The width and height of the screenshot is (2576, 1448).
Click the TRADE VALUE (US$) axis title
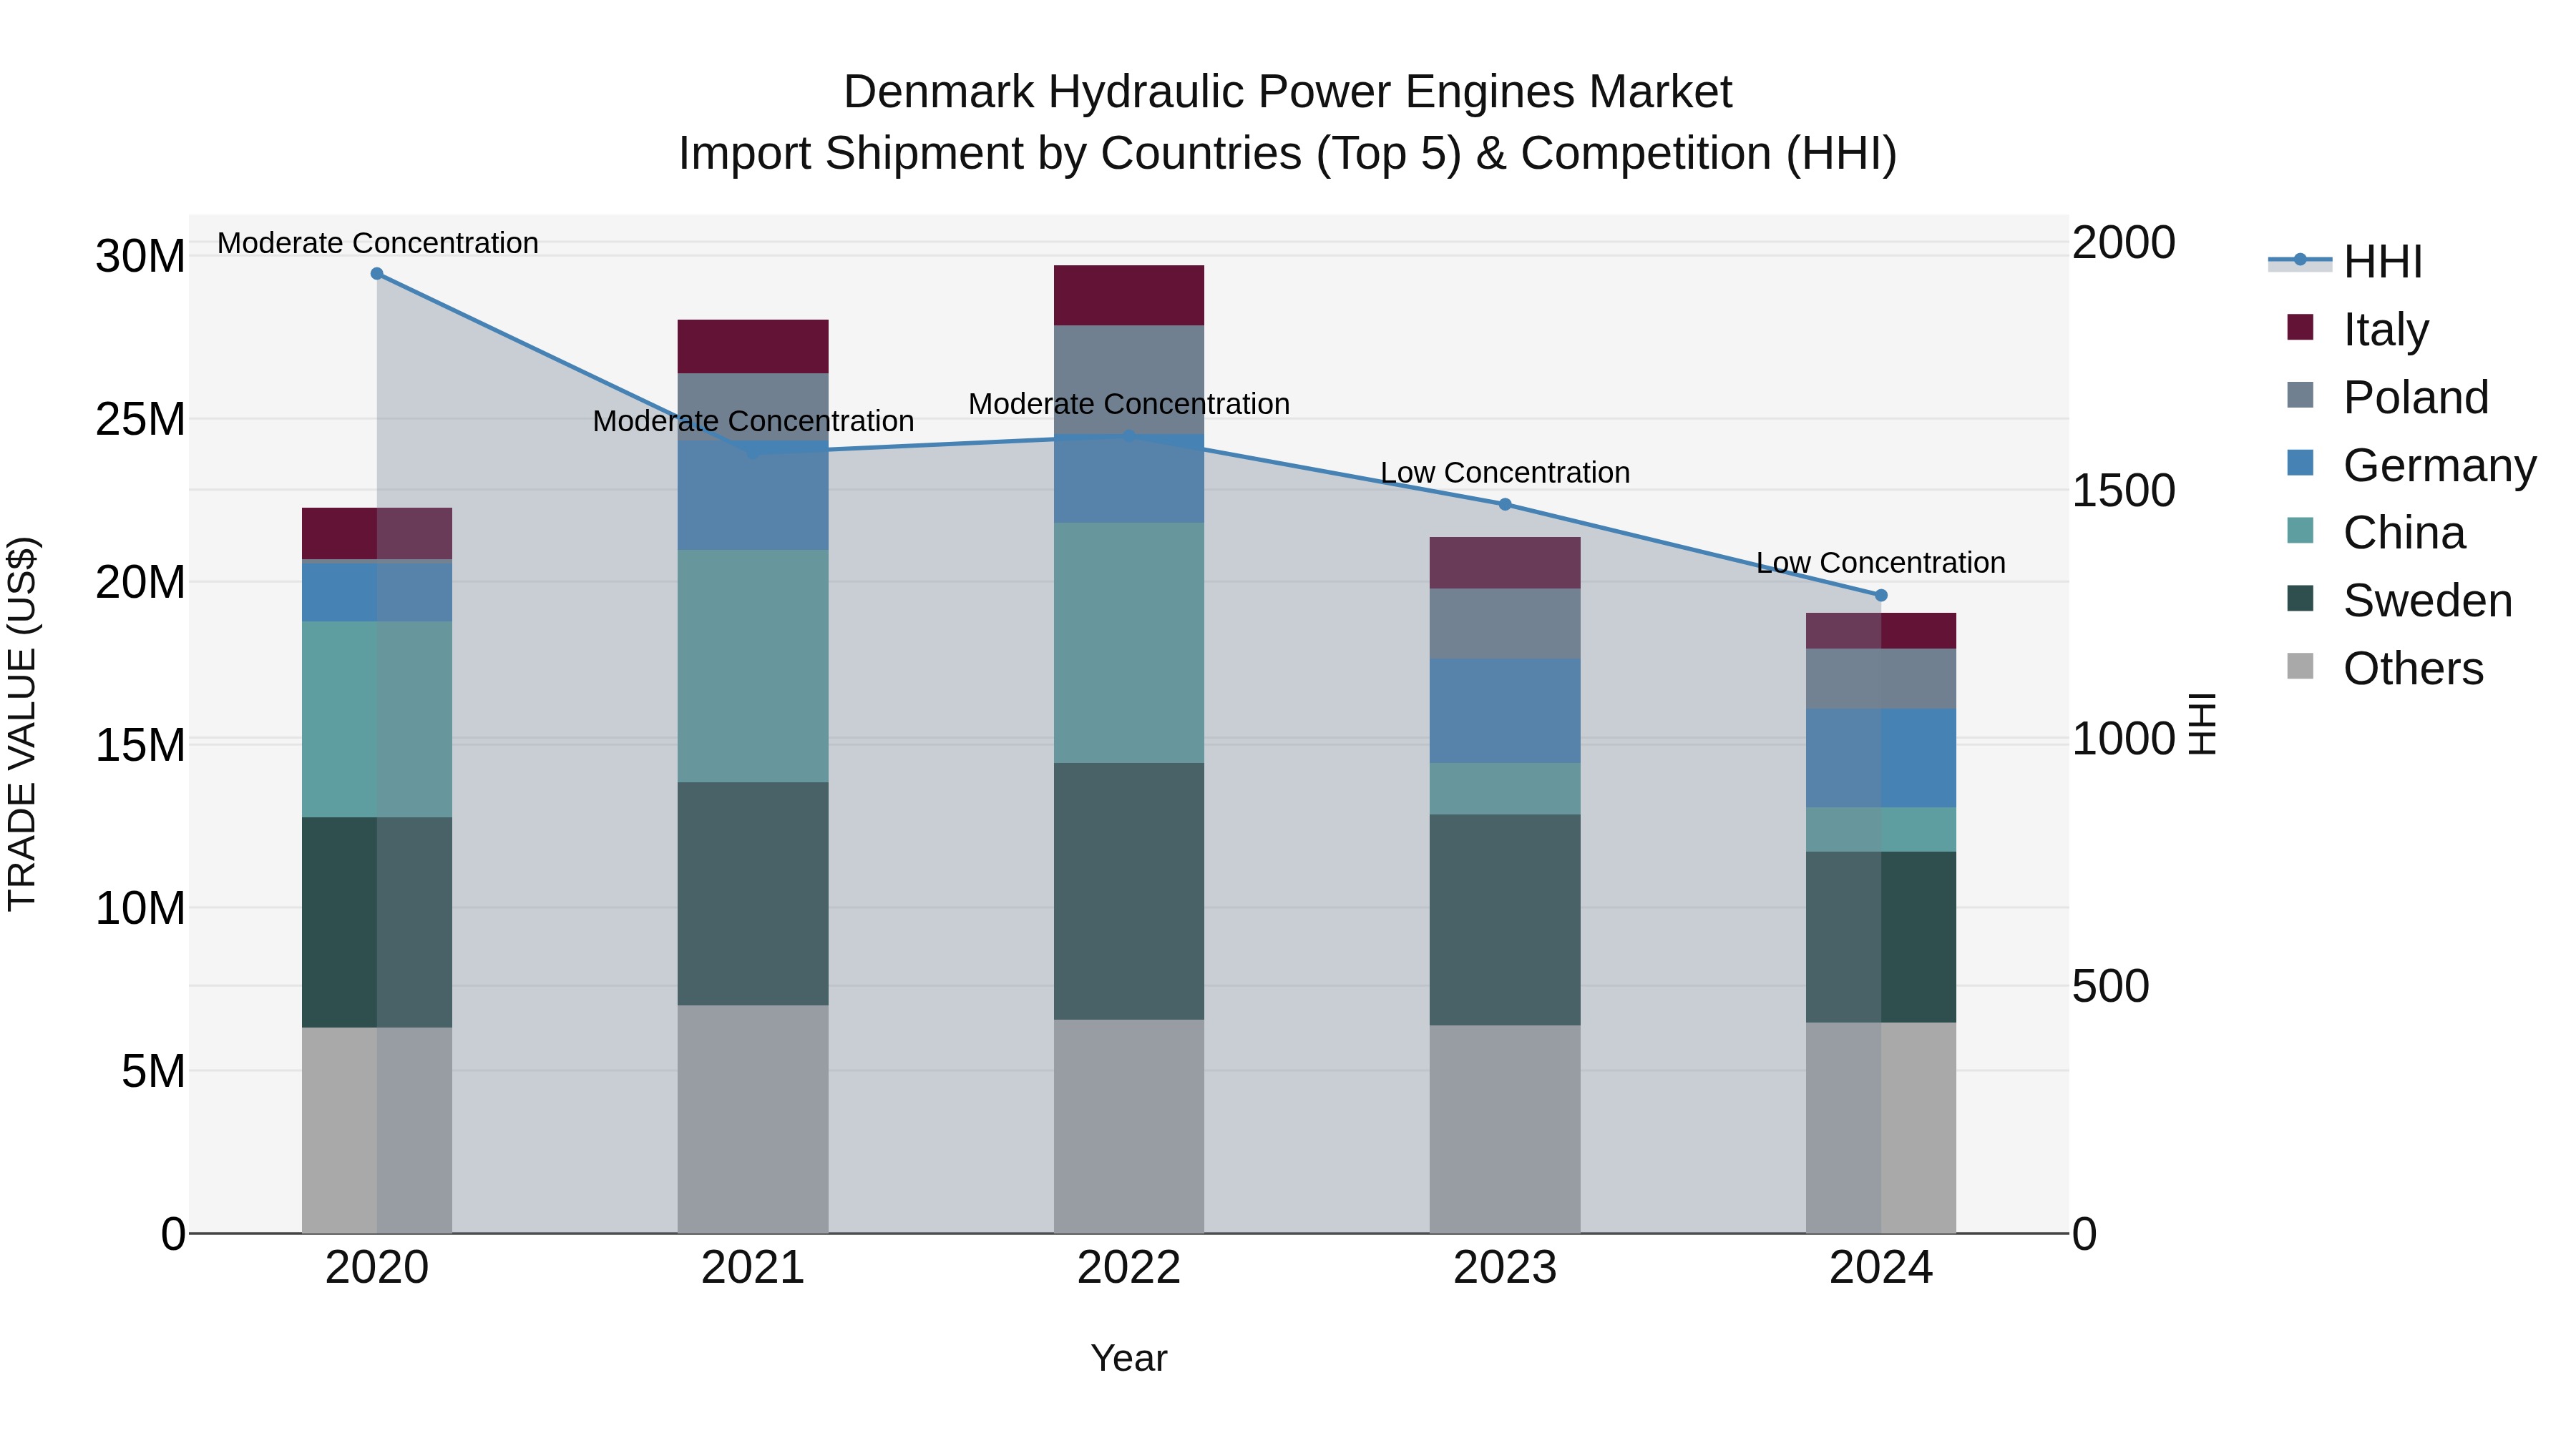pyautogui.click(x=22, y=724)
